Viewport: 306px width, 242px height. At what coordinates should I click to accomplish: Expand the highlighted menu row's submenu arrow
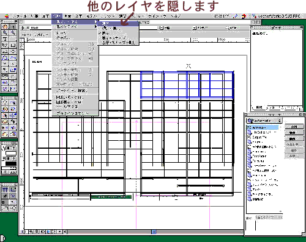tap(95, 21)
